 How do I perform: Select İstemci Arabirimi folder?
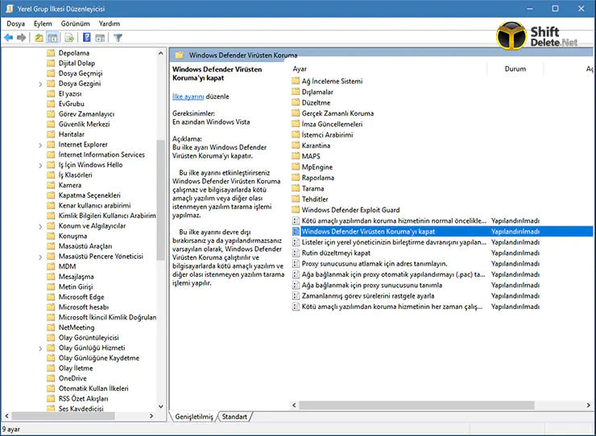point(322,135)
